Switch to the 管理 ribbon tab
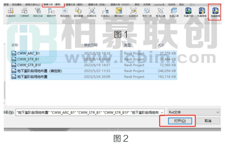Image resolution: width=236 pixels, height=143 pixels. point(6,5)
